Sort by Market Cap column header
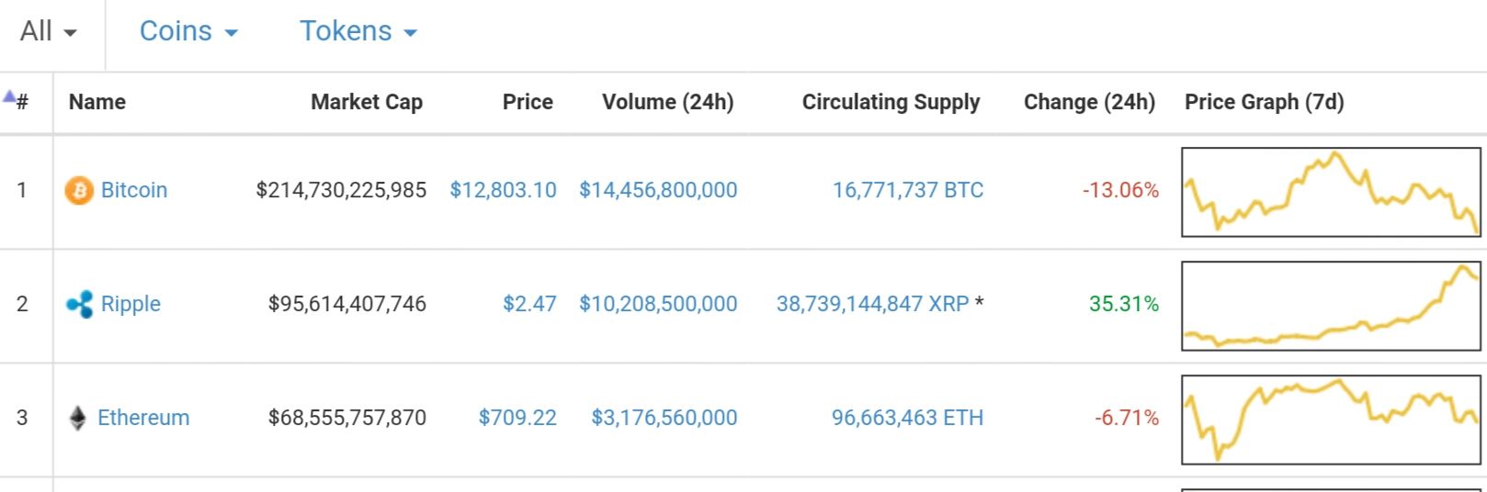Viewport: 1487px width, 492px height. 367,102
